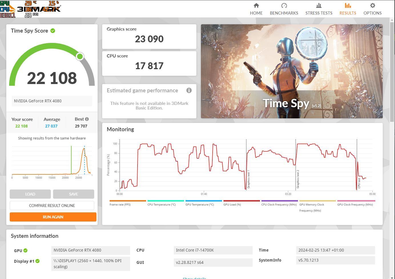Toggle the CPU Temperature legend swatch
This screenshot has width=395, height=279.
(166, 201)
